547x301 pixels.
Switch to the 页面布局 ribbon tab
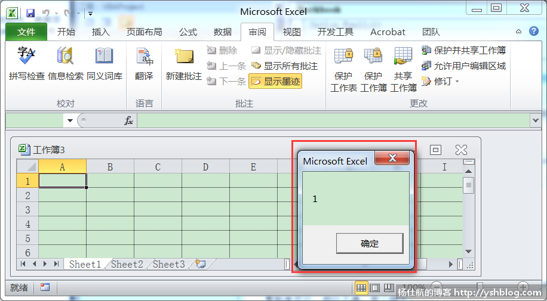click(144, 32)
